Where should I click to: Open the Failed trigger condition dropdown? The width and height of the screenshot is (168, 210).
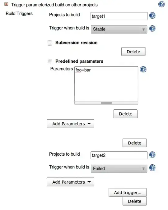tap(119, 168)
